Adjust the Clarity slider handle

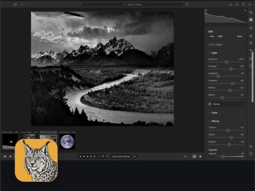(231, 138)
